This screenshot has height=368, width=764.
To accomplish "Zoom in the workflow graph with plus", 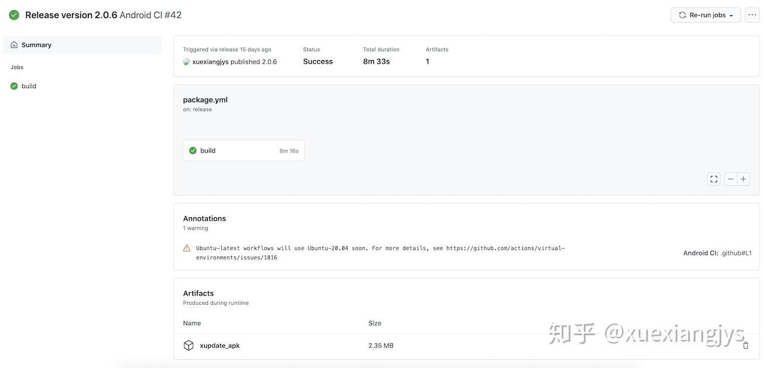I will [x=744, y=179].
